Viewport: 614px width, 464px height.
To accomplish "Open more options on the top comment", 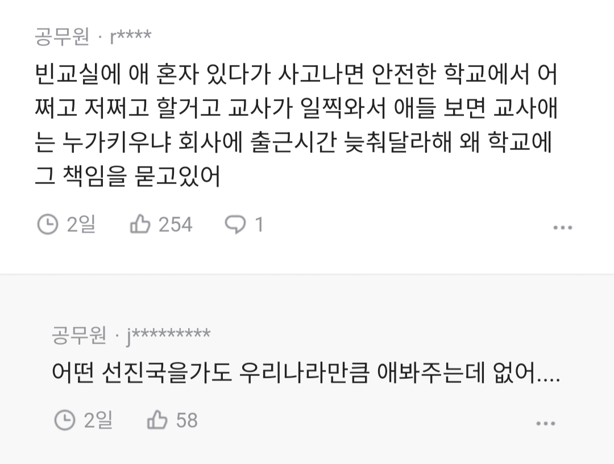I will click(x=563, y=227).
